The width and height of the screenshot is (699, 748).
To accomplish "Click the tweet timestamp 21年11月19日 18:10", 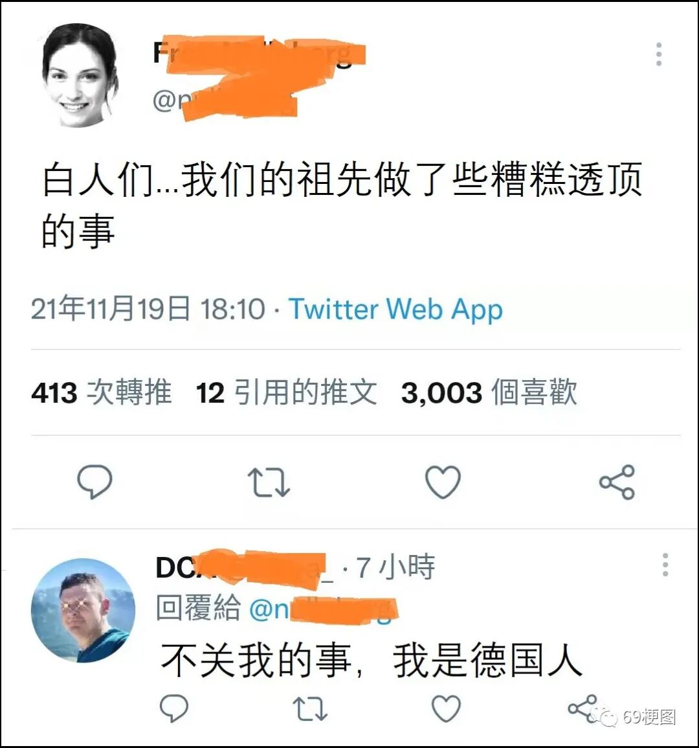I will click(148, 309).
